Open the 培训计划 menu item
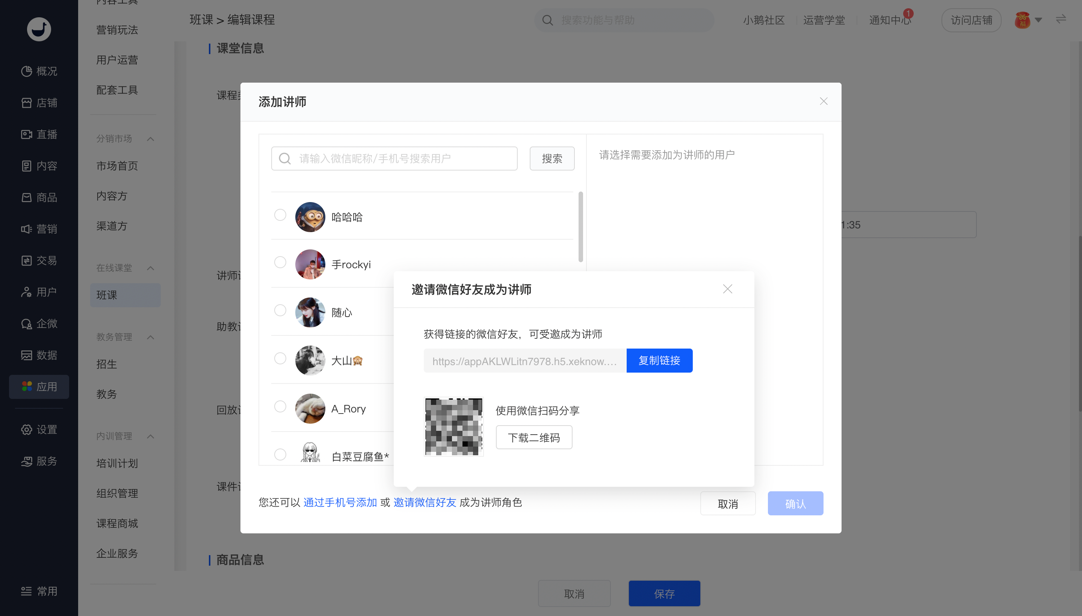 [117, 463]
